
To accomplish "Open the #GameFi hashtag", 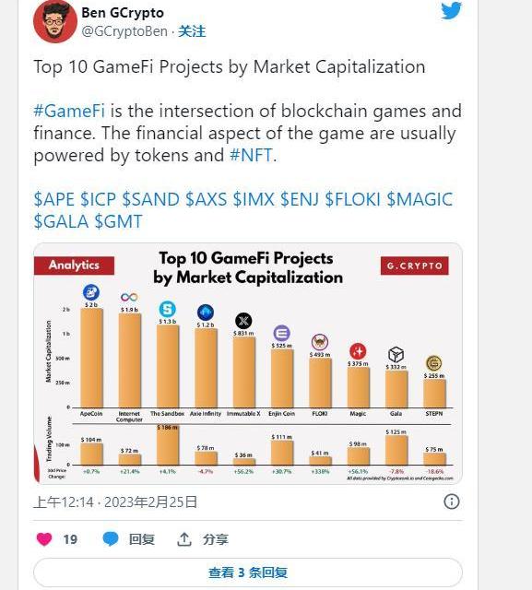I will [69, 111].
